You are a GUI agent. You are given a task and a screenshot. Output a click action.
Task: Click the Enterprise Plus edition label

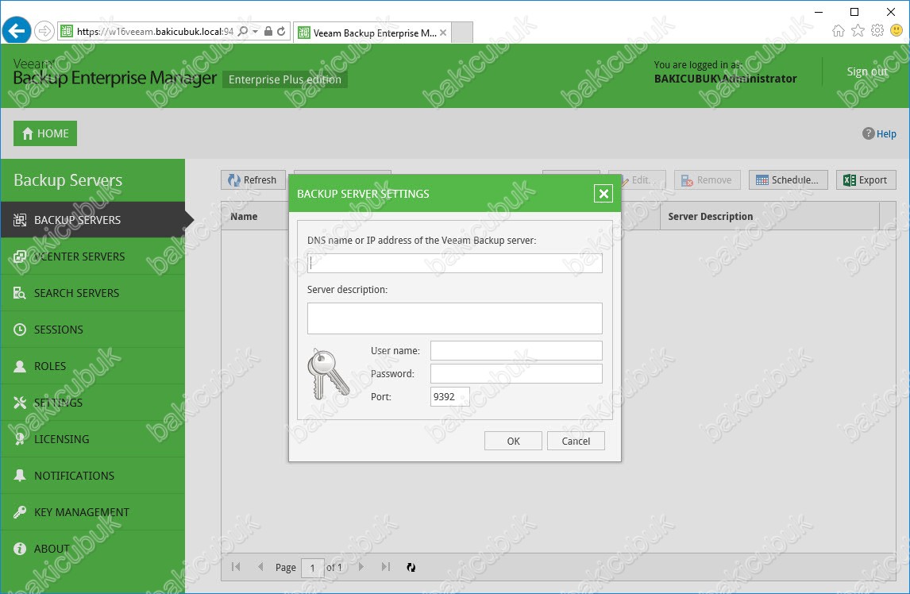(x=285, y=79)
